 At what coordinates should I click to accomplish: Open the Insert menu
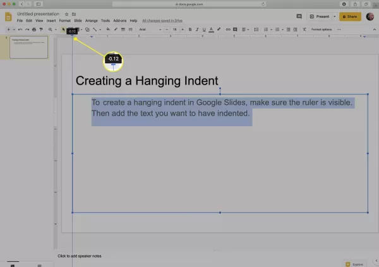tap(51, 21)
